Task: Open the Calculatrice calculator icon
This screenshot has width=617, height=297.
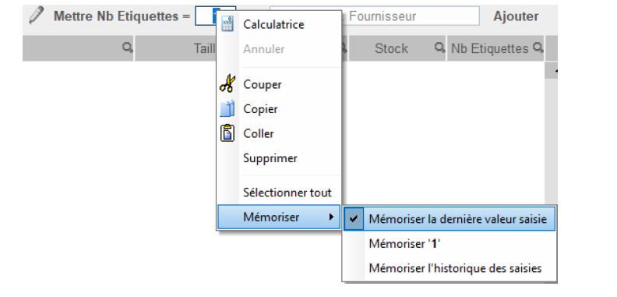Action: tap(227, 24)
